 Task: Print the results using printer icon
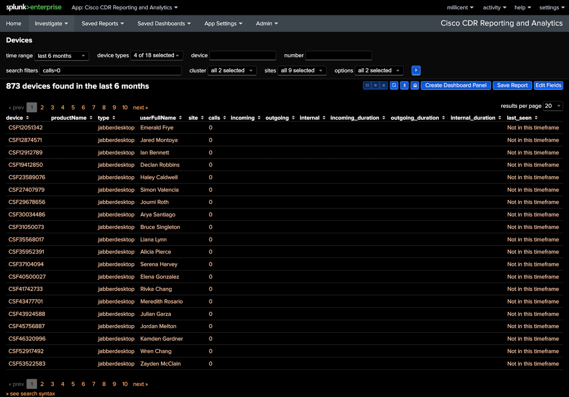coord(415,85)
